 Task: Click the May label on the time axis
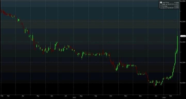(x=38, y=96)
